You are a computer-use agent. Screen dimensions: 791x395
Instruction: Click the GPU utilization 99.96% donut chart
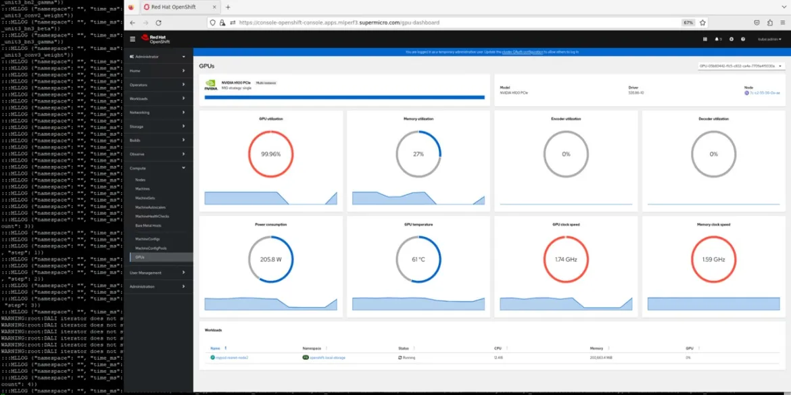271,154
